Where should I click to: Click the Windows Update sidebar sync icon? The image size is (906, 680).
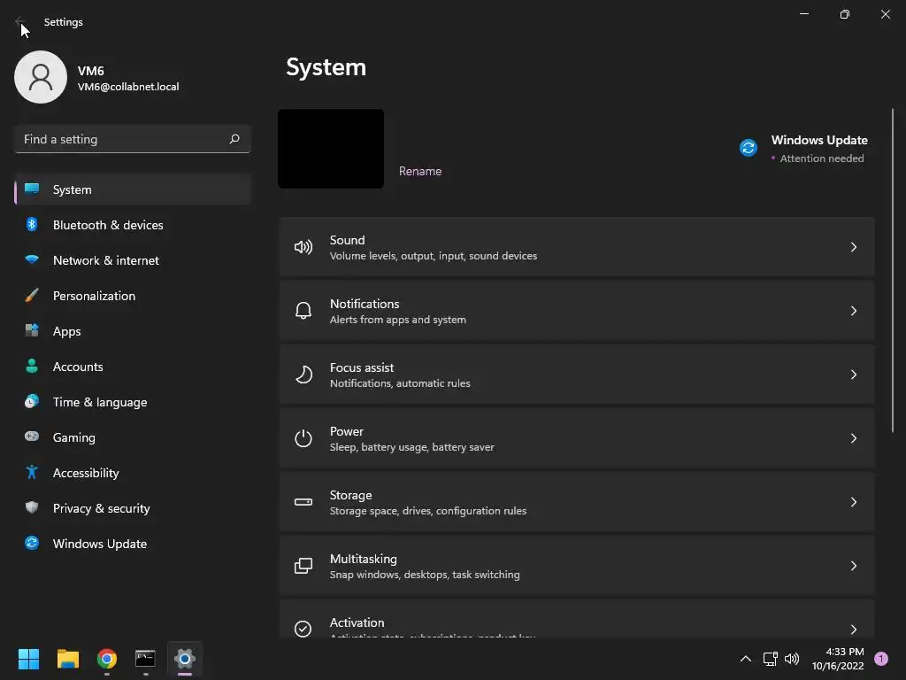[x=32, y=543]
